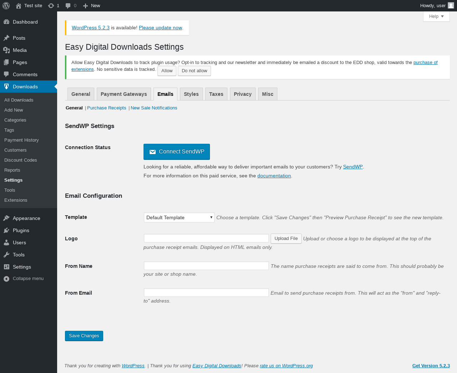
Task: Click the Media icon in sidebar
Action: (x=6, y=50)
